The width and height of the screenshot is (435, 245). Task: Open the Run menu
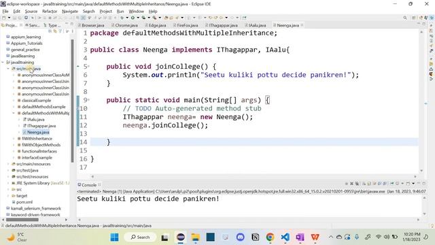[x=120, y=12]
